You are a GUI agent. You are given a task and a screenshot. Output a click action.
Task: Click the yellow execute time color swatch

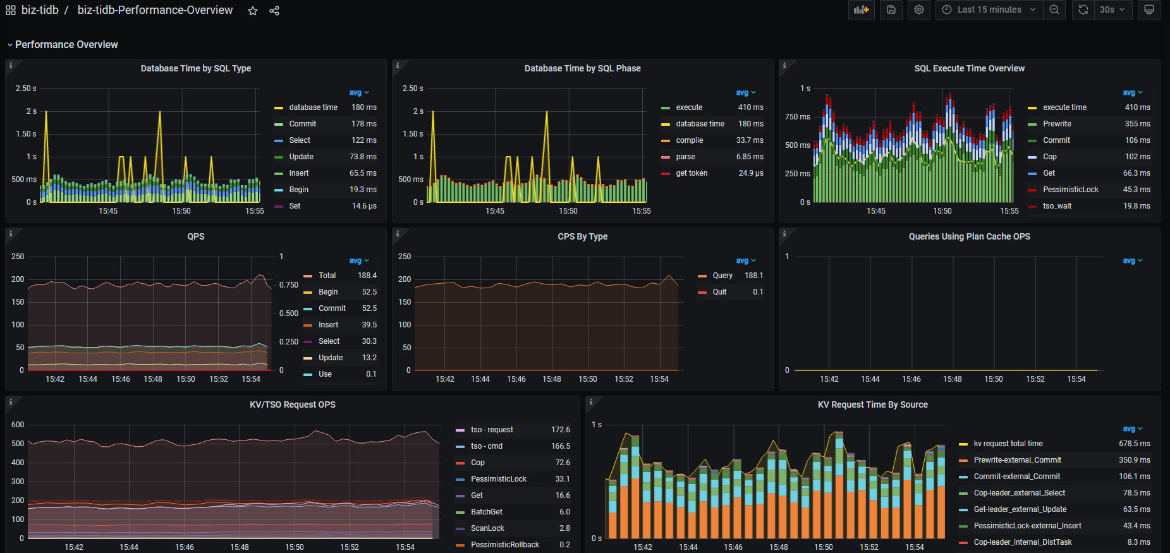click(1032, 108)
